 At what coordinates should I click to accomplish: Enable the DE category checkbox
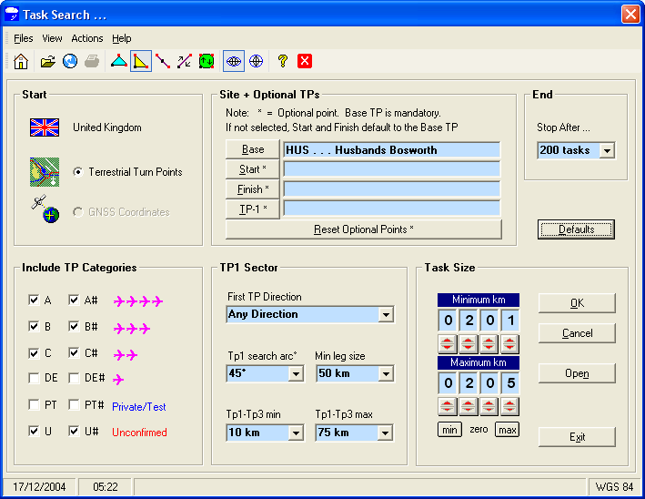pyautogui.click(x=34, y=379)
